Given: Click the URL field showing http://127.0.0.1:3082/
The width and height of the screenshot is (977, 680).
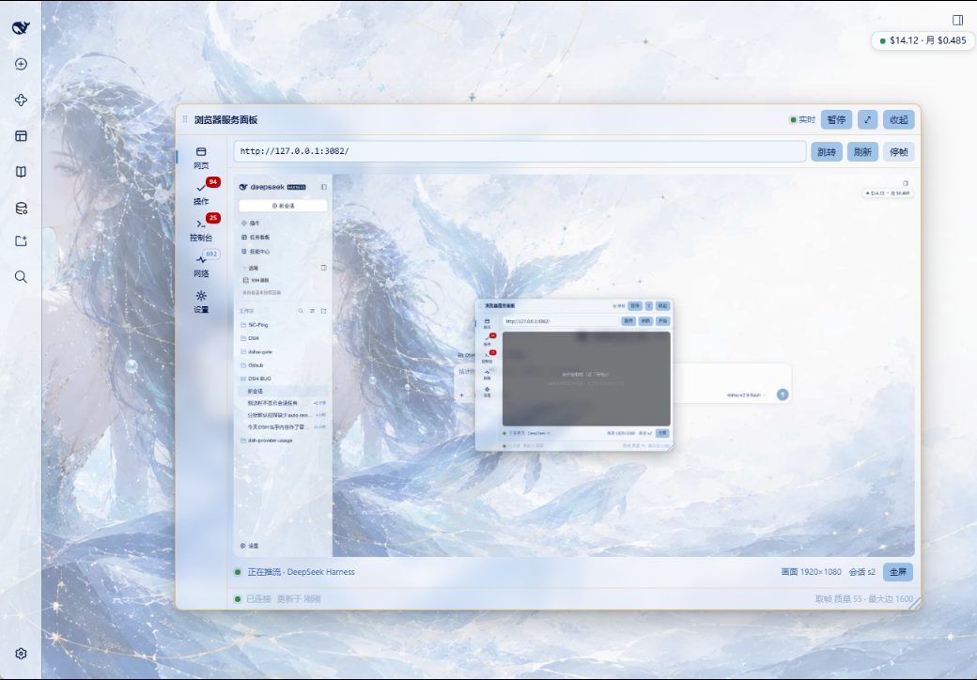Looking at the screenshot, I should point(520,151).
